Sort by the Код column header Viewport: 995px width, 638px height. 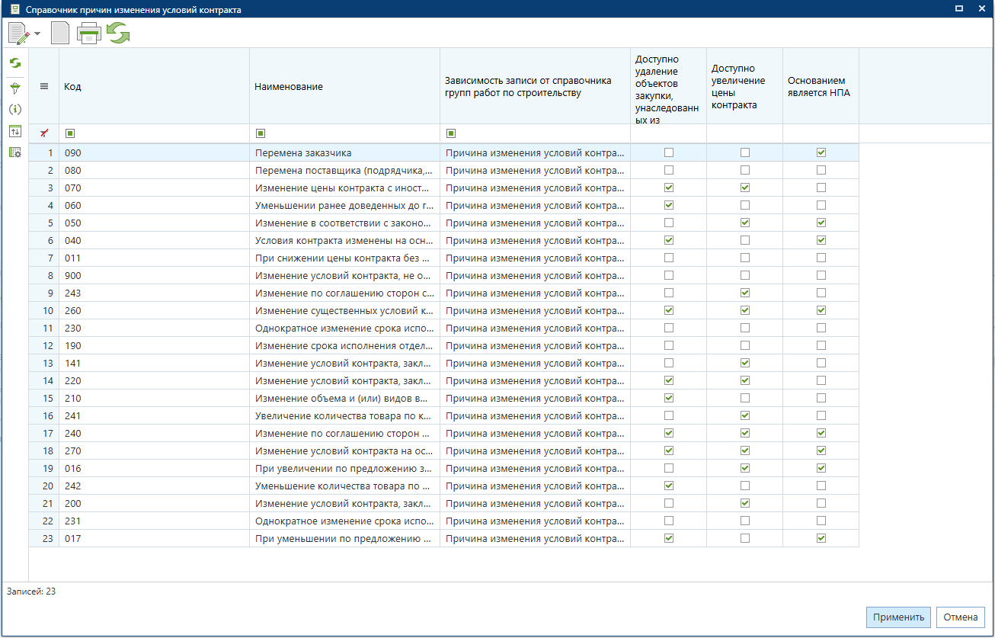[155, 86]
